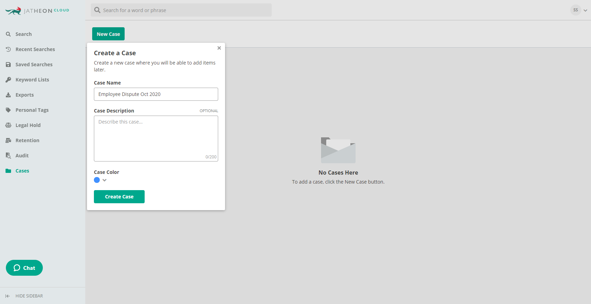
Task: Click the OPTIONAL label
Action: click(x=209, y=111)
